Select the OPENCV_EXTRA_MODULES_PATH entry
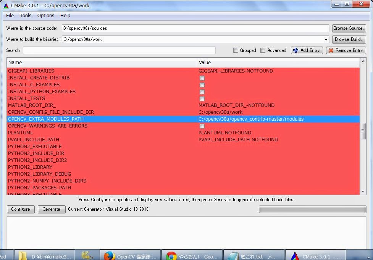 pos(46,119)
